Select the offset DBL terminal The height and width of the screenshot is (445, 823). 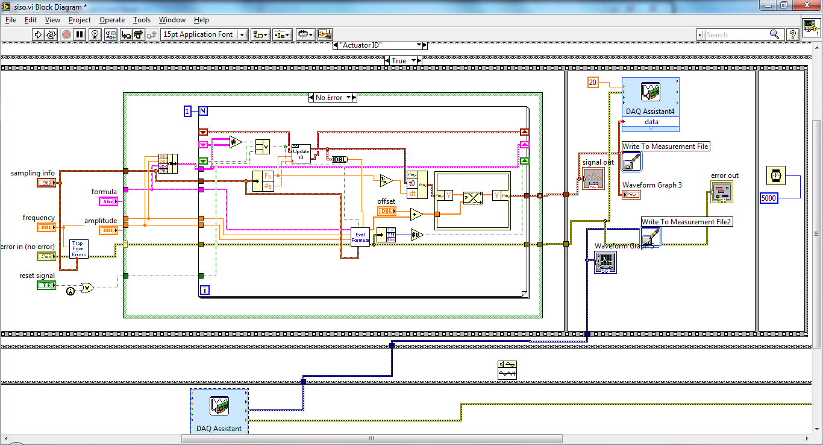386,211
